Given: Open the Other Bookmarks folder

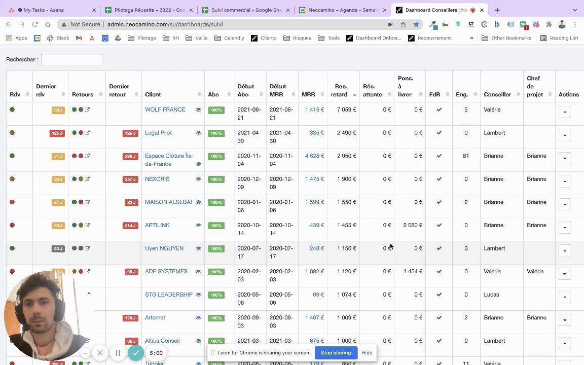Looking at the screenshot, I should tap(506, 38).
